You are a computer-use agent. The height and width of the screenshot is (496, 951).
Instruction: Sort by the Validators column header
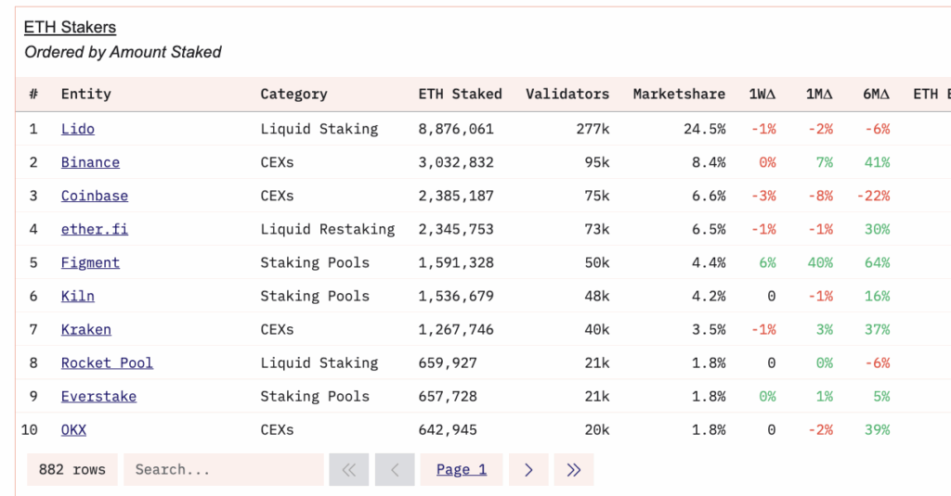tap(567, 94)
